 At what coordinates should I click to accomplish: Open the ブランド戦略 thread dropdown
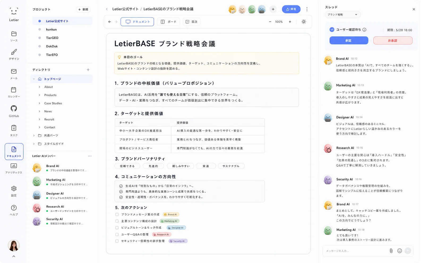[342, 15]
